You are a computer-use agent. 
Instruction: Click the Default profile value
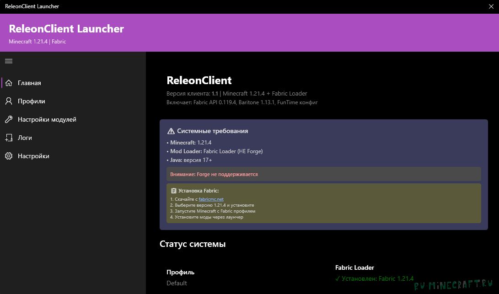click(x=177, y=283)
